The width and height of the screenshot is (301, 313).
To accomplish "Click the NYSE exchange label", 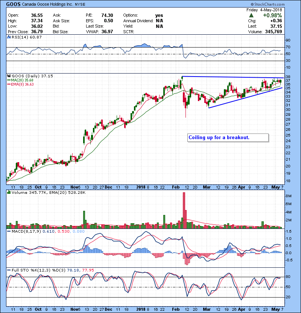I will [80, 5].
